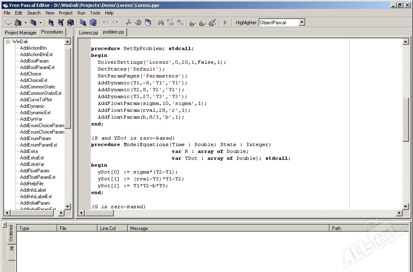Click the Redo arrow icon
Screen dimensions: 413x272
click(x=115, y=23)
